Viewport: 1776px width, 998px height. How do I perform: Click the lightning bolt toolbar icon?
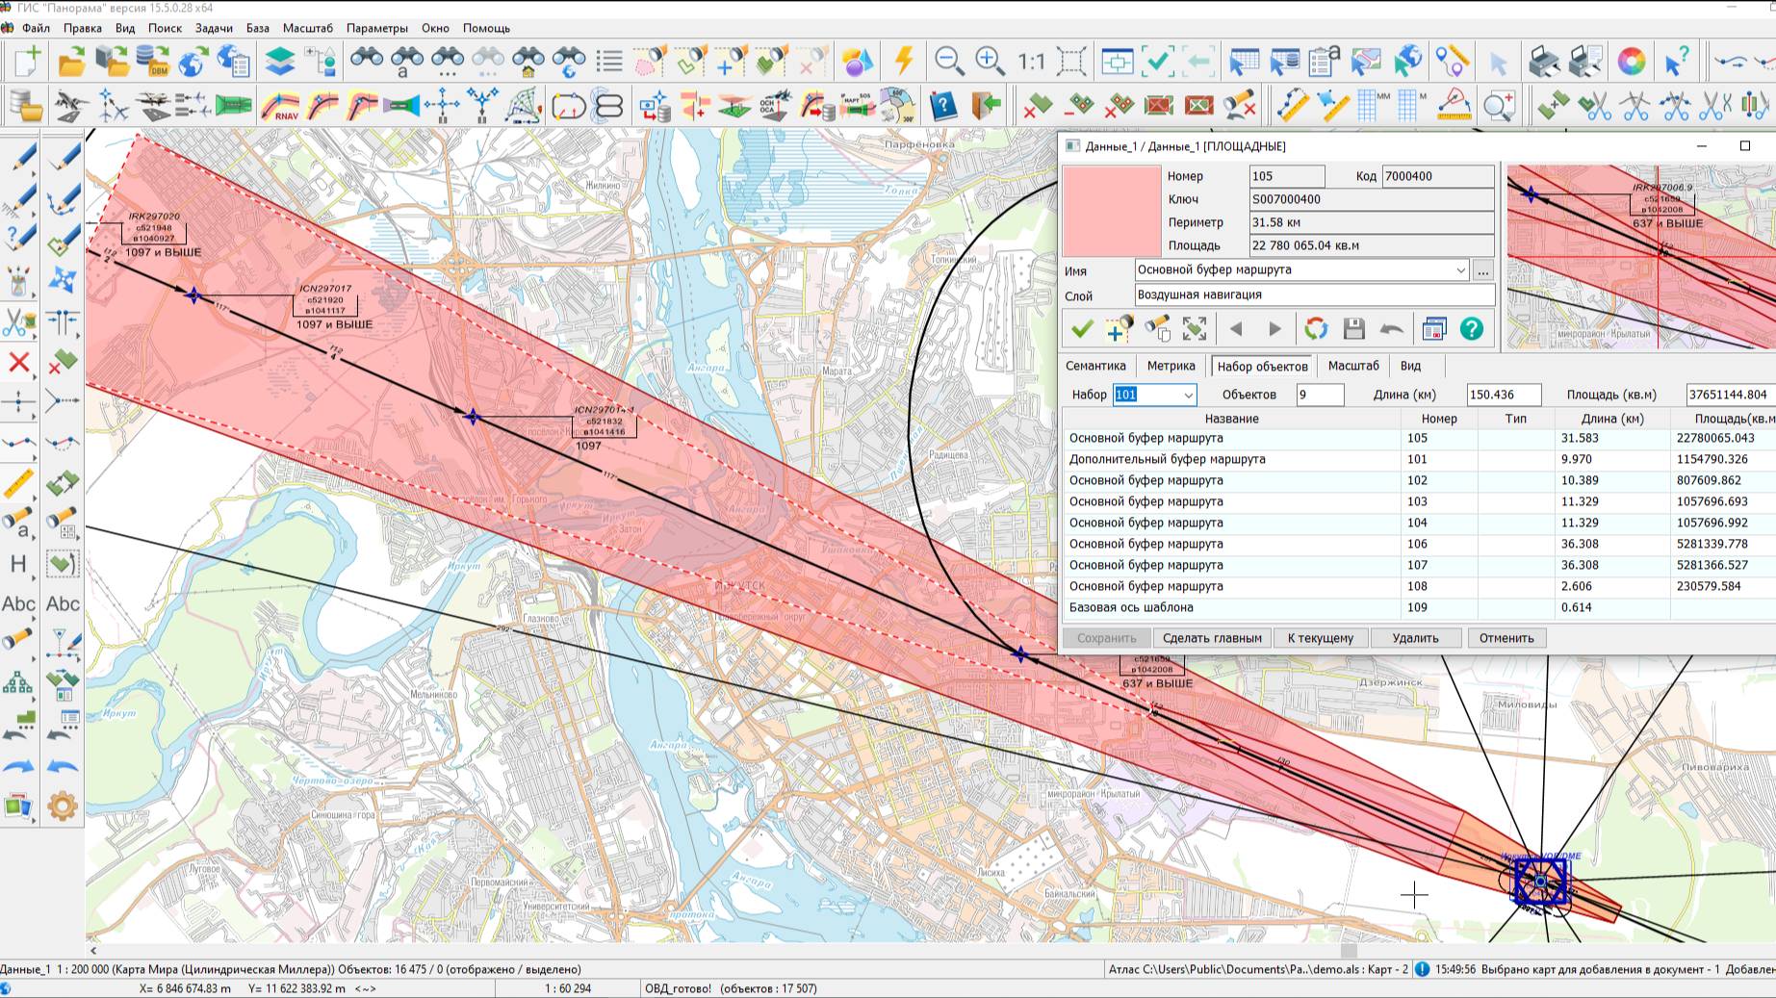tap(903, 62)
